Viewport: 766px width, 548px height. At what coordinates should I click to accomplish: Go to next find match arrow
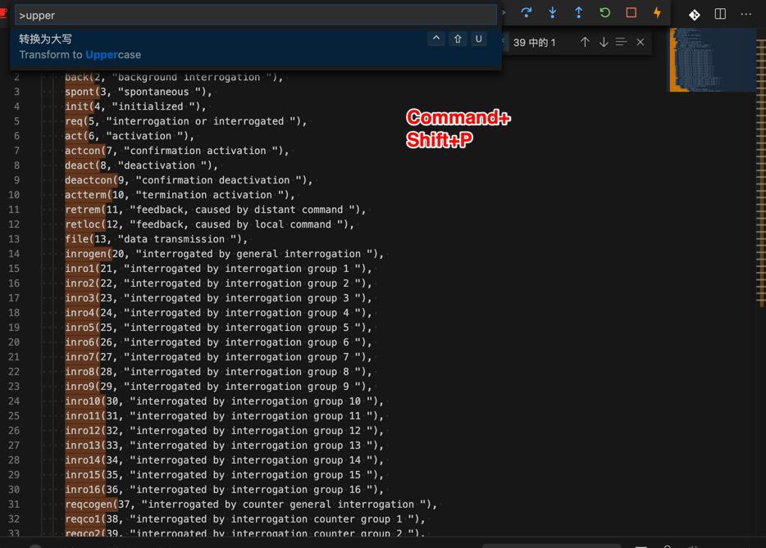coord(604,42)
